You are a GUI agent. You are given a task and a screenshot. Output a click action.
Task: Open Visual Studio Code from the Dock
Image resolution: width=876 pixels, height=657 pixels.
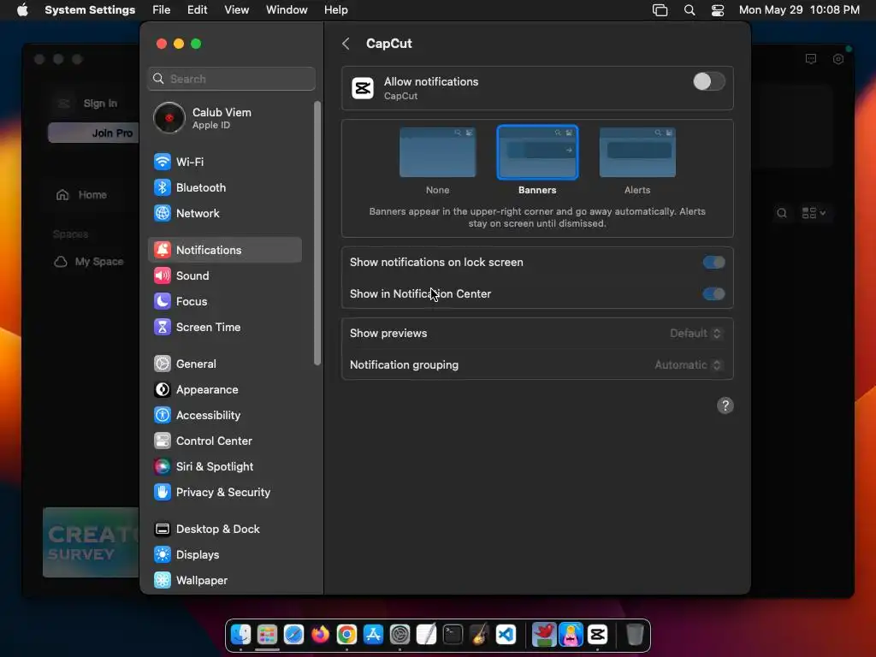[506, 635]
